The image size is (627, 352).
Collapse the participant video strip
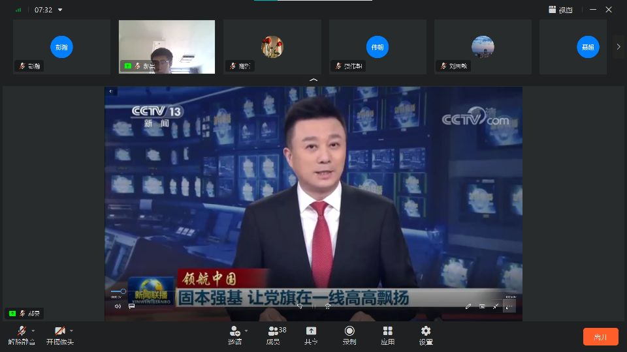click(313, 80)
